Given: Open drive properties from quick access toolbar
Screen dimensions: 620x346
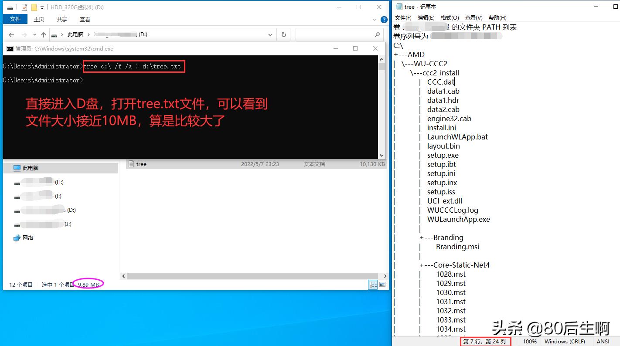Looking at the screenshot, I should [24, 7].
